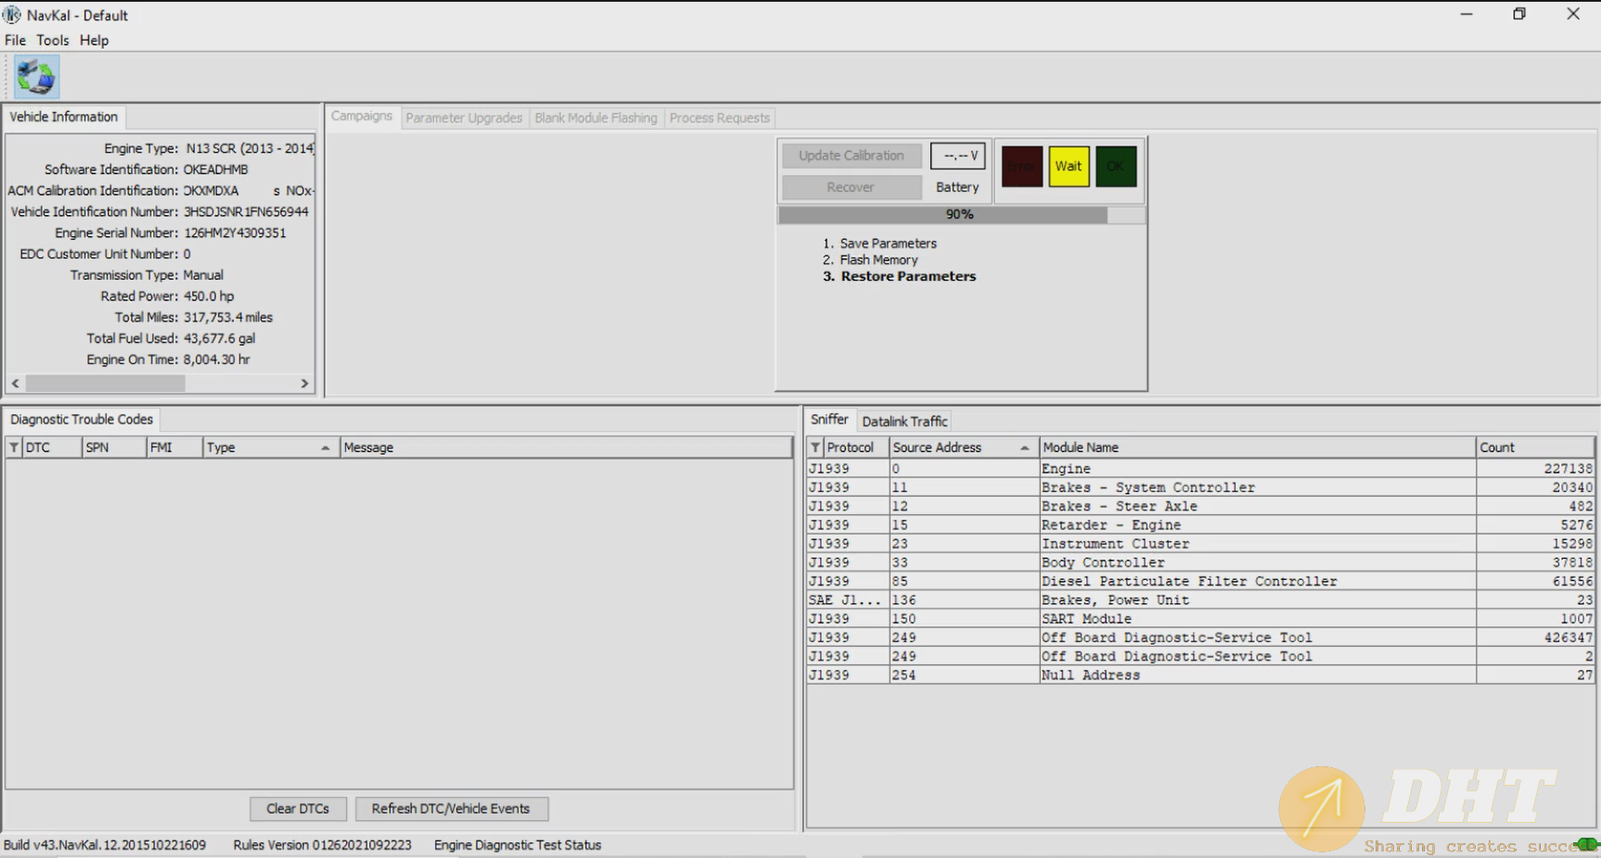Viewport: 1601px width, 858px height.
Task: Switch to the Campaigns tab
Action: [362, 116]
